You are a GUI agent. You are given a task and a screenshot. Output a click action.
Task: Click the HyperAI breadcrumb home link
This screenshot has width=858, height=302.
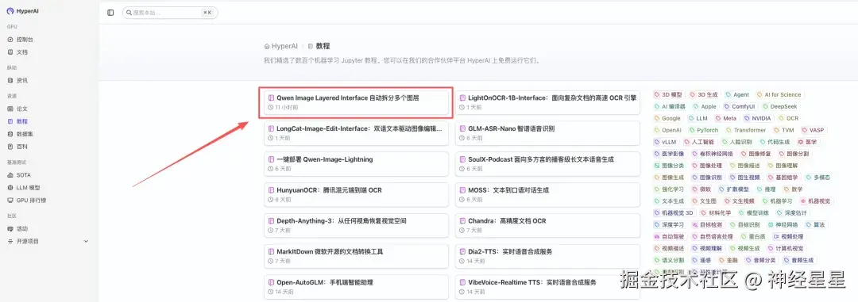pyautogui.click(x=280, y=47)
